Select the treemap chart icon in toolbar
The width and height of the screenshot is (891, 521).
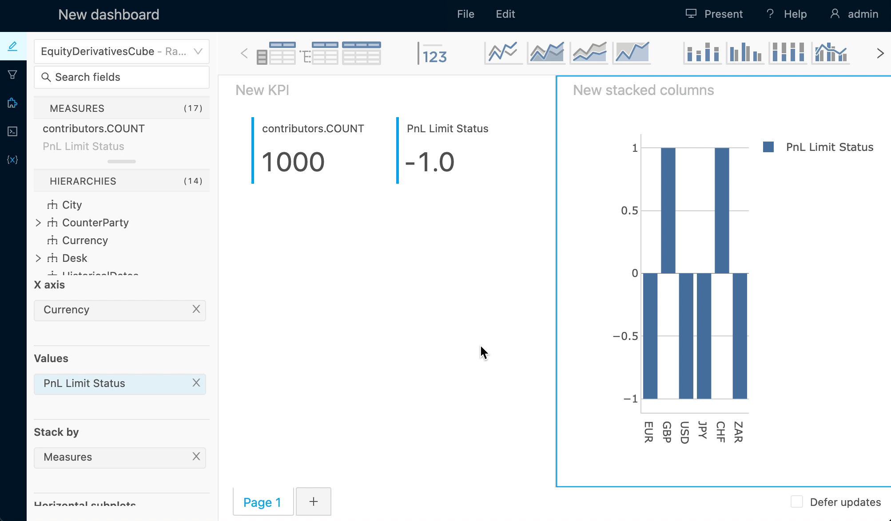point(882,53)
